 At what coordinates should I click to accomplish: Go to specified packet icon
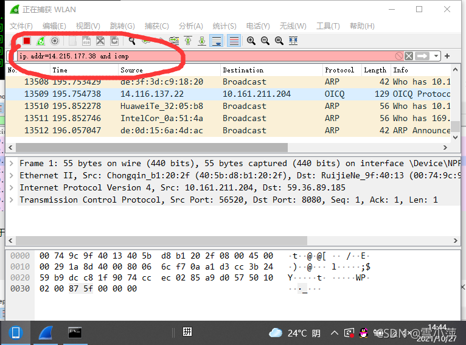tap(174, 41)
